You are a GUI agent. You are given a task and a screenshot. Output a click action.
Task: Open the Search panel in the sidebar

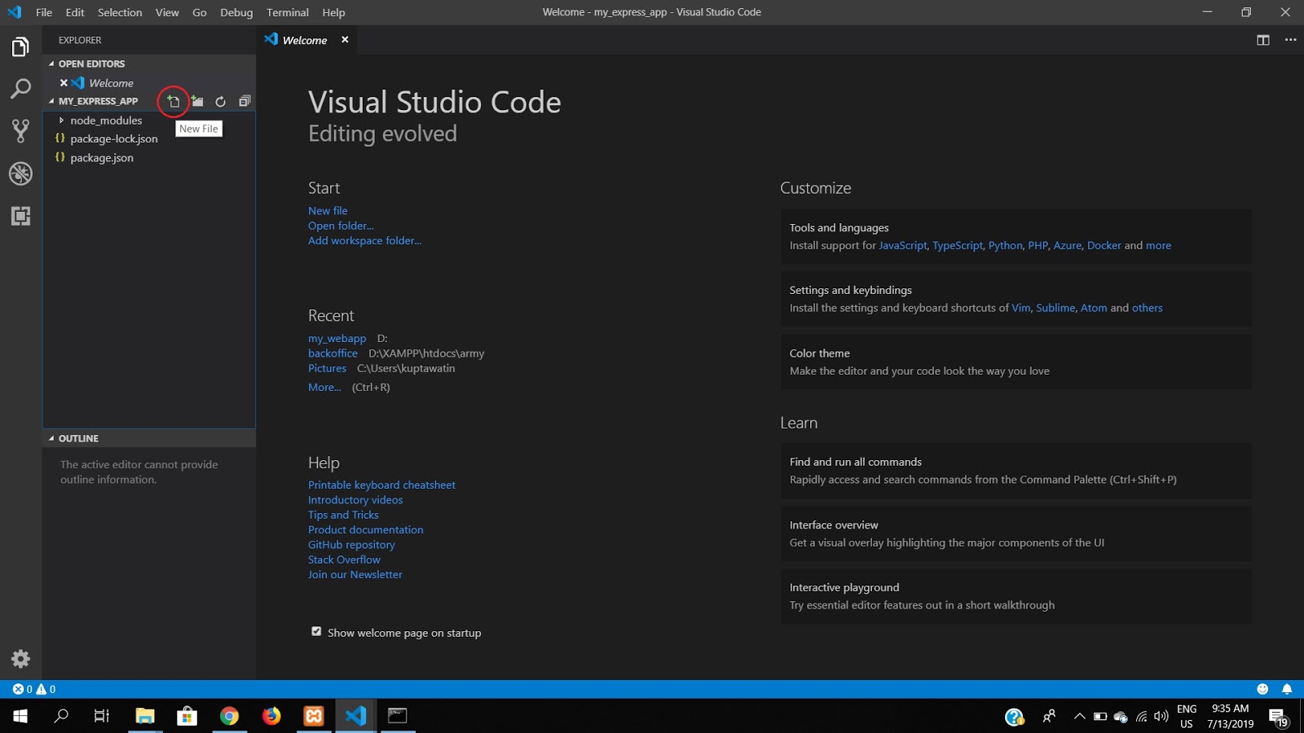tap(20, 89)
